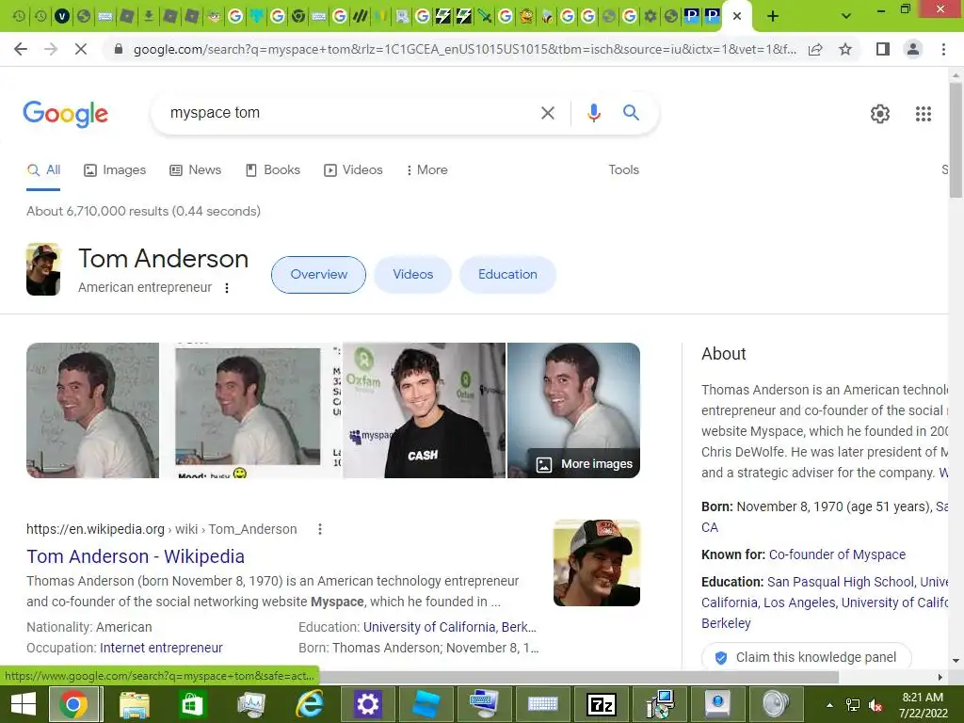Start voice search with microphone
This screenshot has width=964, height=723.
[x=593, y=113]
